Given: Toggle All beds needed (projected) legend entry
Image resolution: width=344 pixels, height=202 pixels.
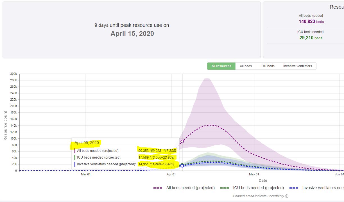Looking at the screenshot, I should pyautogui.click(x=184, y=188).
